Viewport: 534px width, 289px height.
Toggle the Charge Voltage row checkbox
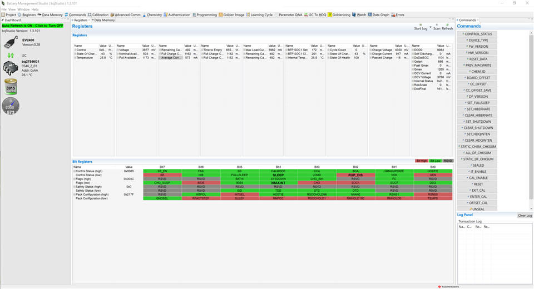coord(371,50)
